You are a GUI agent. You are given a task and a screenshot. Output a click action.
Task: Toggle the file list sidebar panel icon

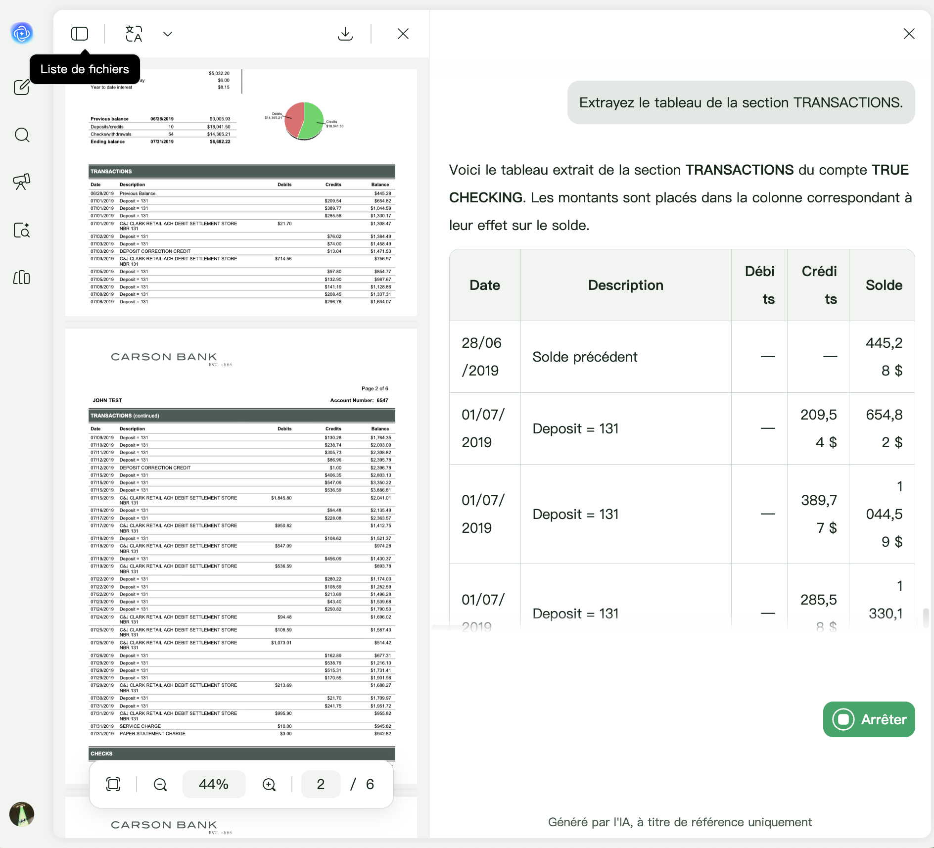[x=80, y=34]
